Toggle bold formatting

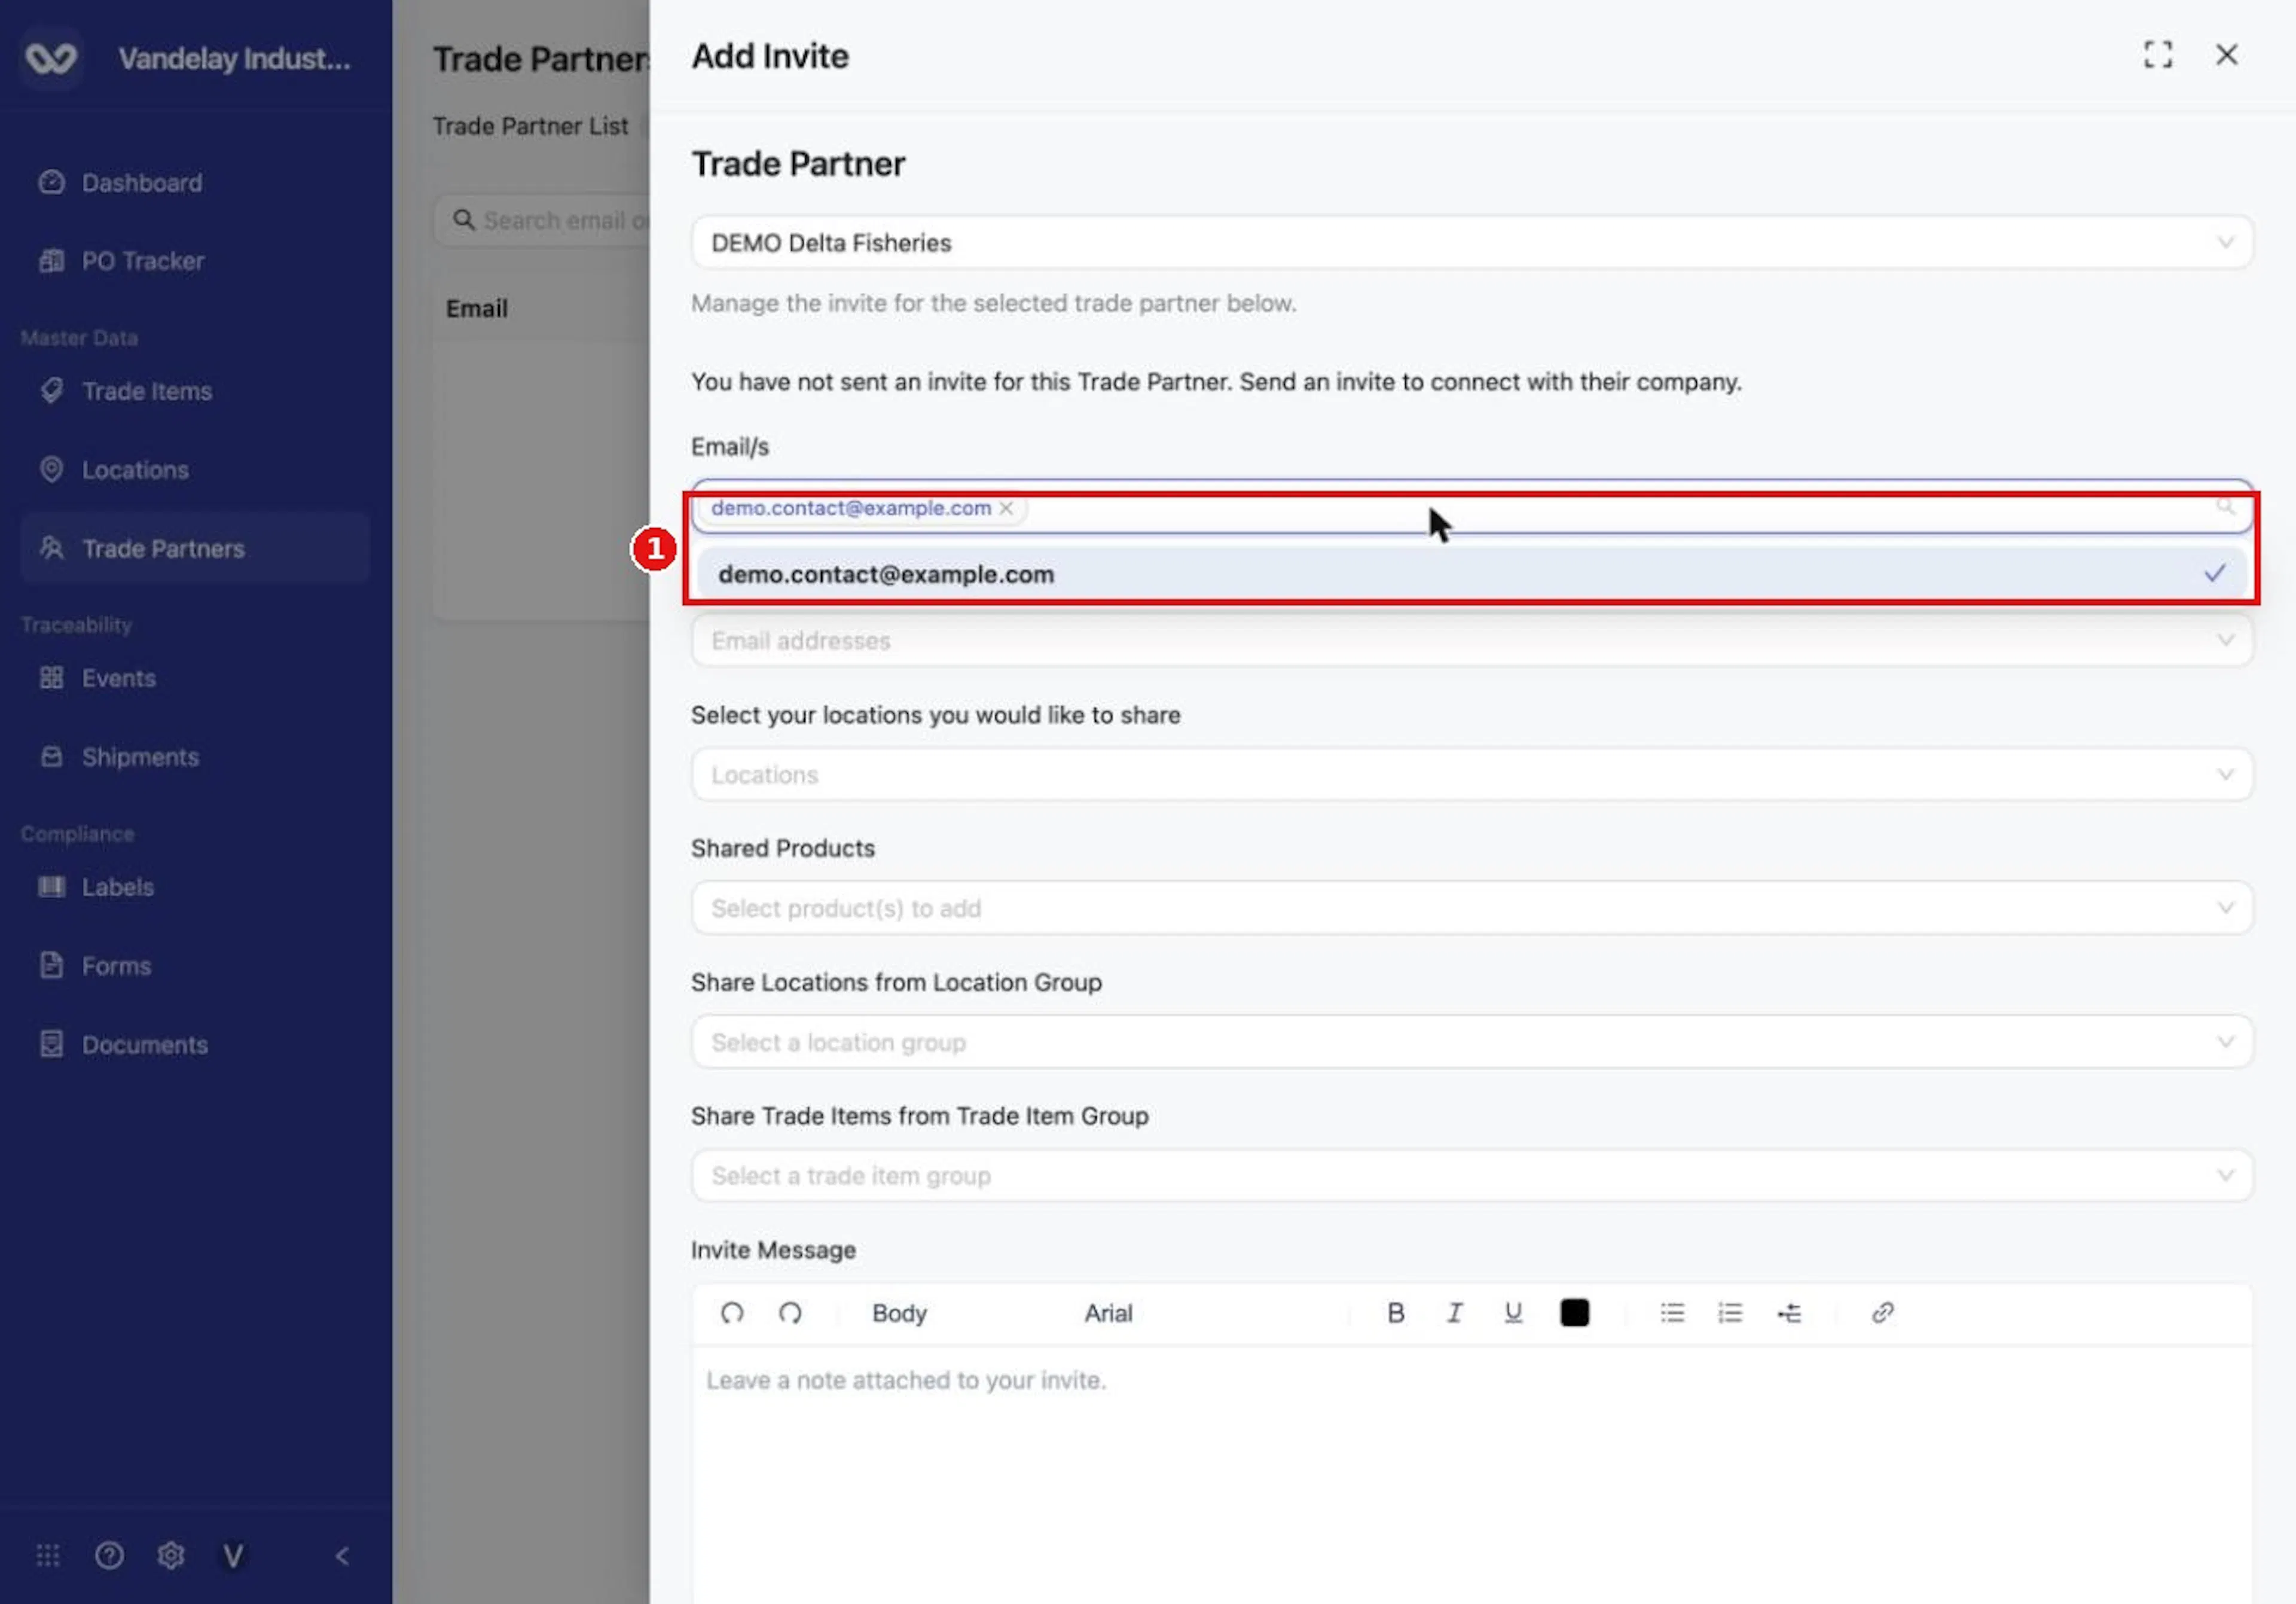[1396, 1313]
